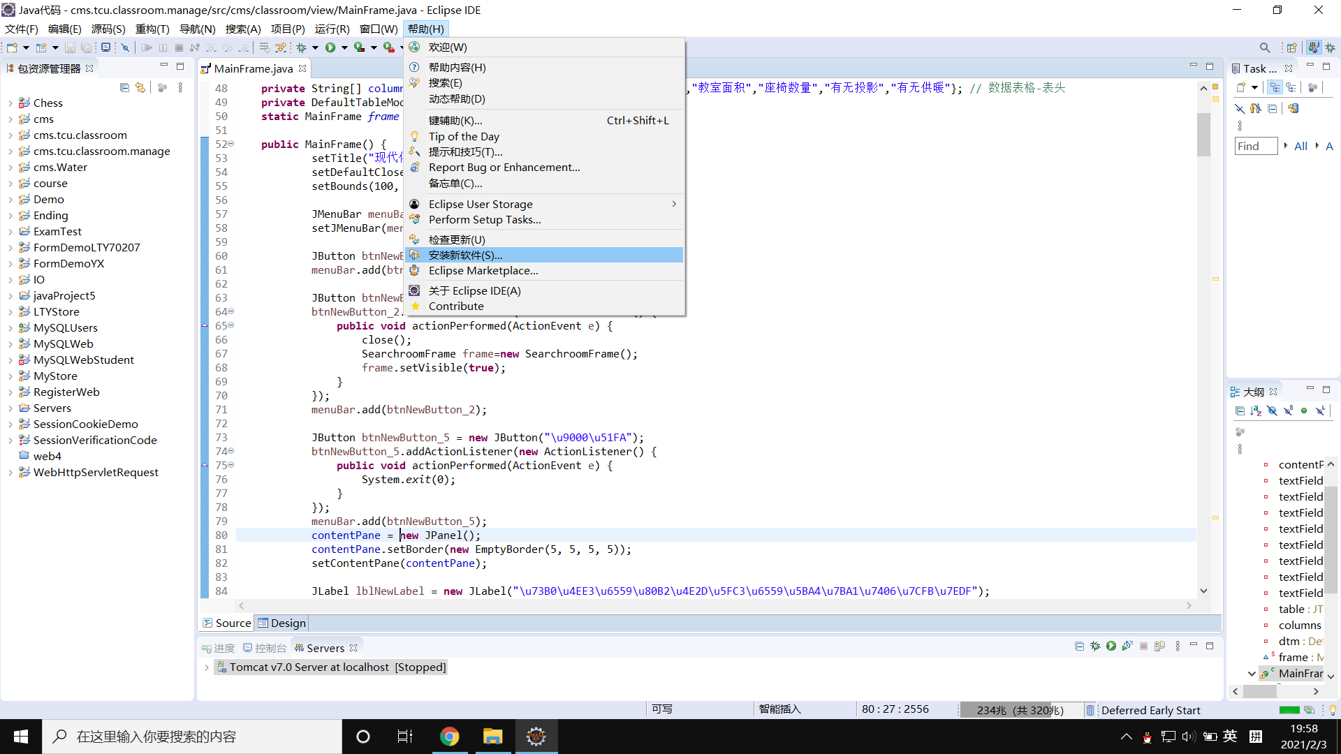Viewport: 1341px width, 754px height.
Task: Start the server in debug mode
Action: point(1095,646)
